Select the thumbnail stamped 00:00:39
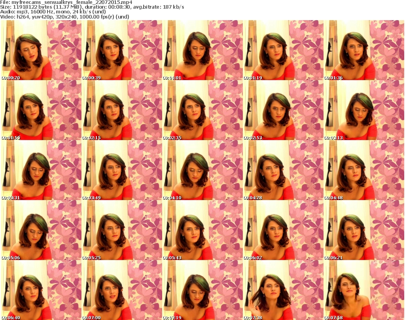Viewport: 405px width, 320px height. [x=122, y=50]
